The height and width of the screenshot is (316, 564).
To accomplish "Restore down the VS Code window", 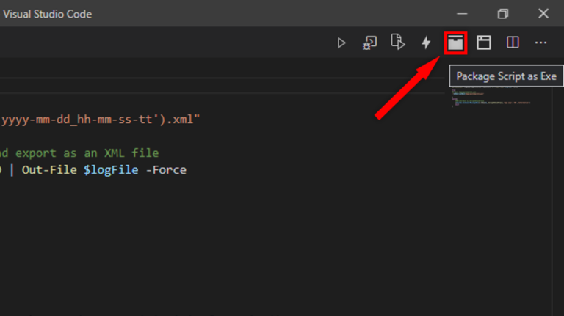I will click(x=502, y=14).
